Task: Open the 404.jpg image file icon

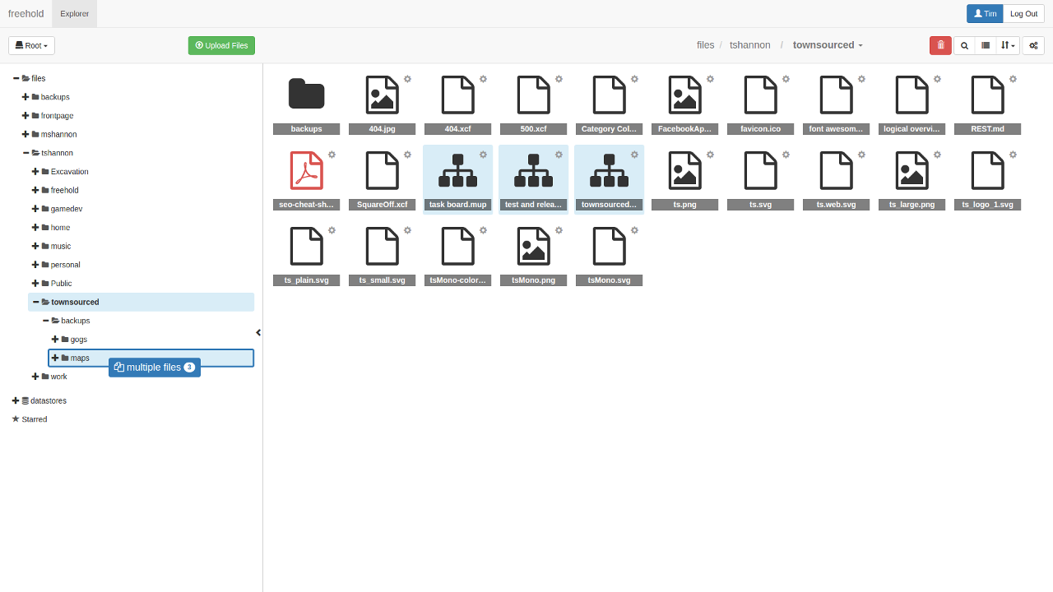Action: [382, 95]
